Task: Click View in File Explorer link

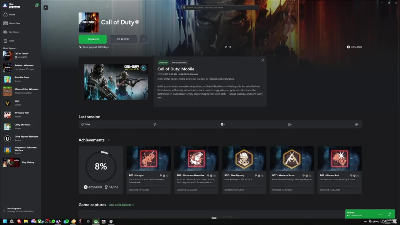Action: pyautogui.click(x=121, y=205)
